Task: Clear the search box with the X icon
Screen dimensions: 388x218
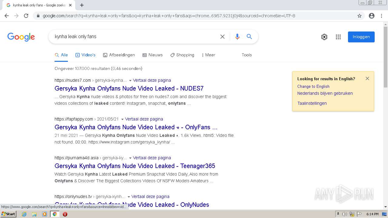Action: tap(222, 37)
